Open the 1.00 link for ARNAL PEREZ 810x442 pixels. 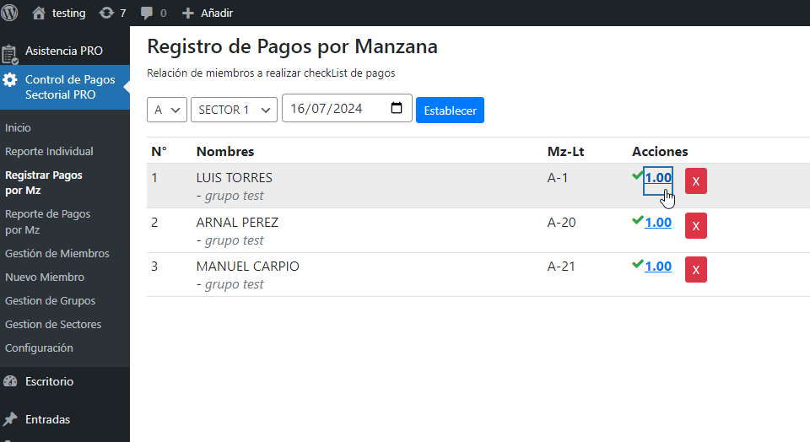pos(658,223)
